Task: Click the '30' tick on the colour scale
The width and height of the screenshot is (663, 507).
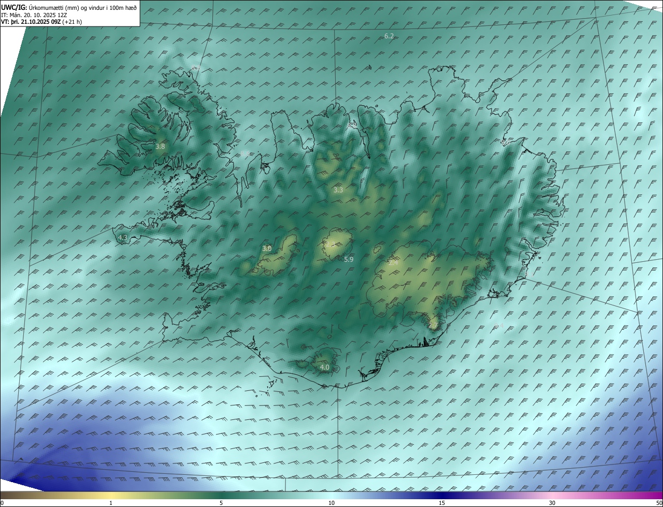Action: [552, 503]
